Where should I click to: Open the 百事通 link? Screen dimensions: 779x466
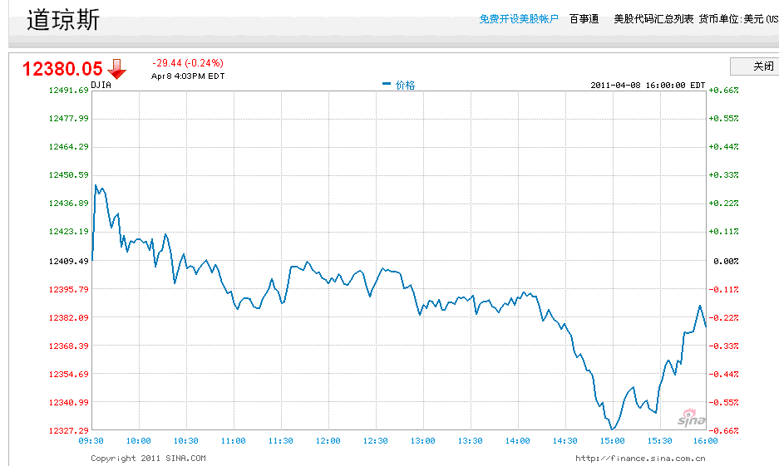[584, 18]
